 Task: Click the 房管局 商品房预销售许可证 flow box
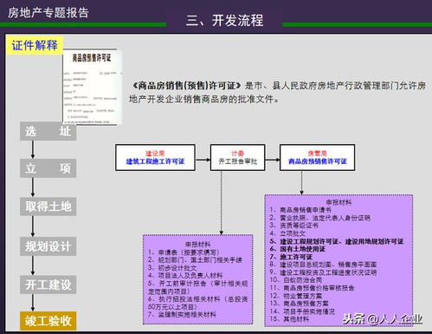317,158
